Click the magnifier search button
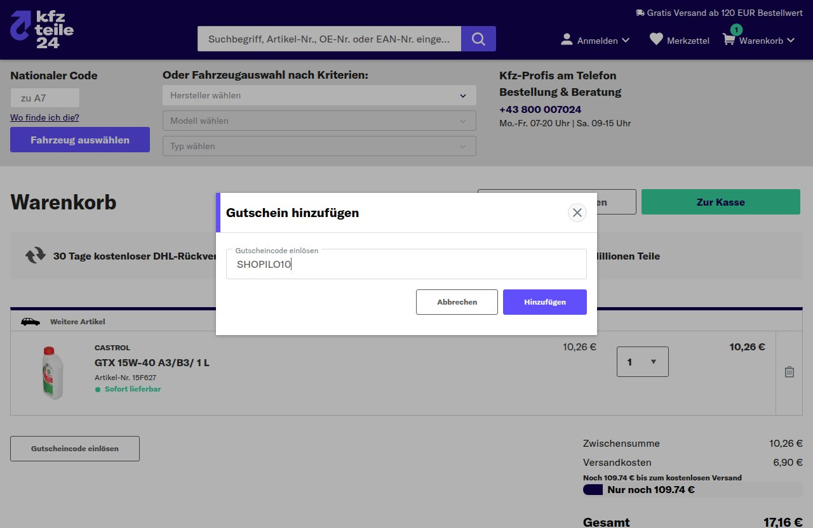 coord(478,39)
